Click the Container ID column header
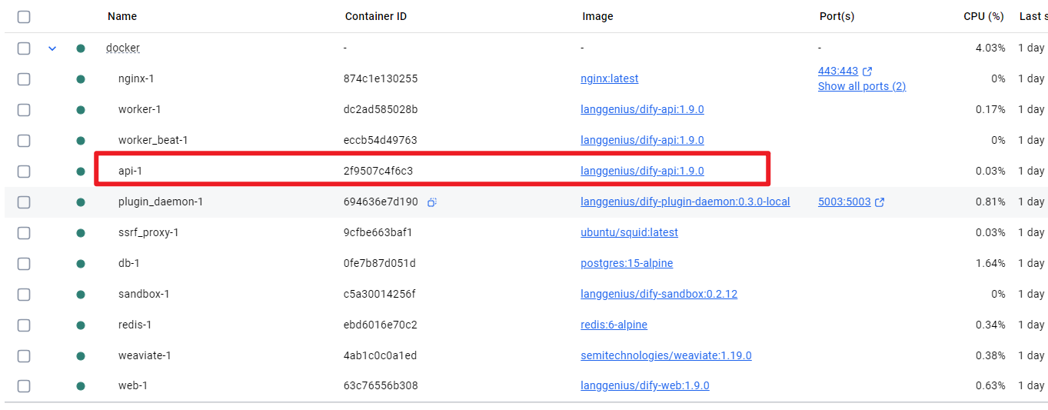Viewport: 1048px width, 410px height. tap(375, 16)
